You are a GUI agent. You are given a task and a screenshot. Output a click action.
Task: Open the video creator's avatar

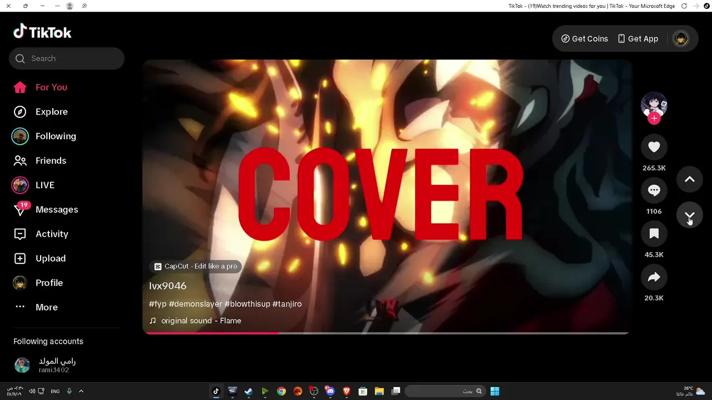pyautogui.click(x=654, y=104)
